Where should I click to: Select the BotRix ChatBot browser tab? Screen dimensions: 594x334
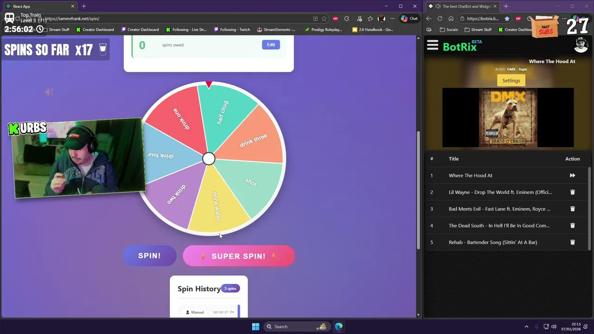coord(462,6)
